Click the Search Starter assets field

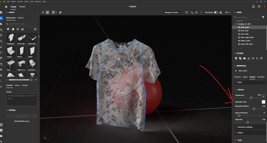(x=22, y=24)
